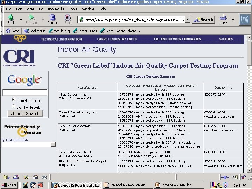Open the Back button history dropdown
Viewport: 252px width, 189px height.
[x=21, y=20]
